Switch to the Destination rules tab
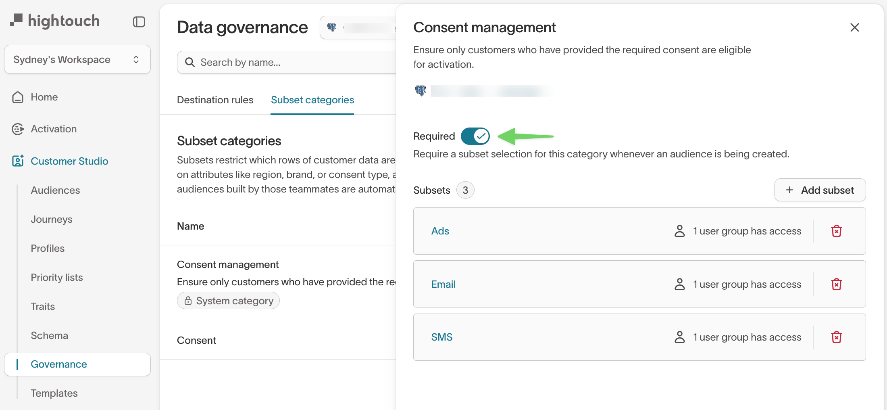The width and height of the screenshot is (887, 410). 215,100
